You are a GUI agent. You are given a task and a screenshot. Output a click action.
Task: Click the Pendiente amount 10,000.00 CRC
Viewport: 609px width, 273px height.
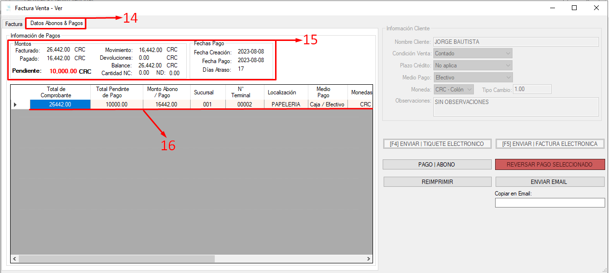coord(70,71)
